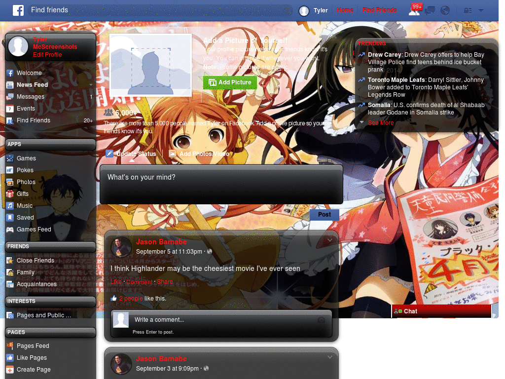
Task: Open 2 people who like this
Action: pyautogui.click(x=131, y=299)
